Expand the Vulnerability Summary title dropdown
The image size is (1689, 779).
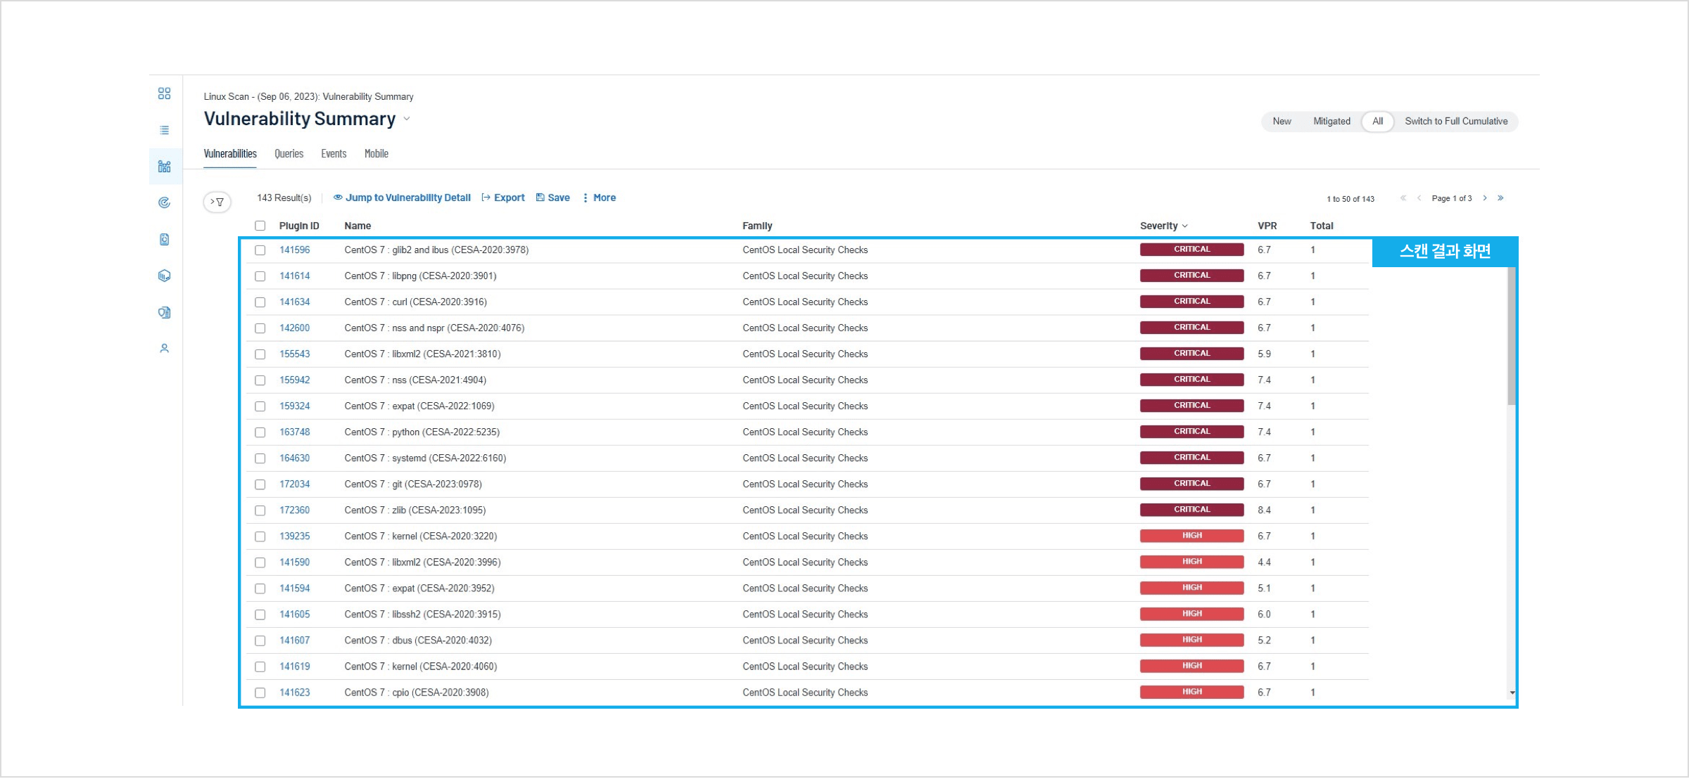[407, 120]
